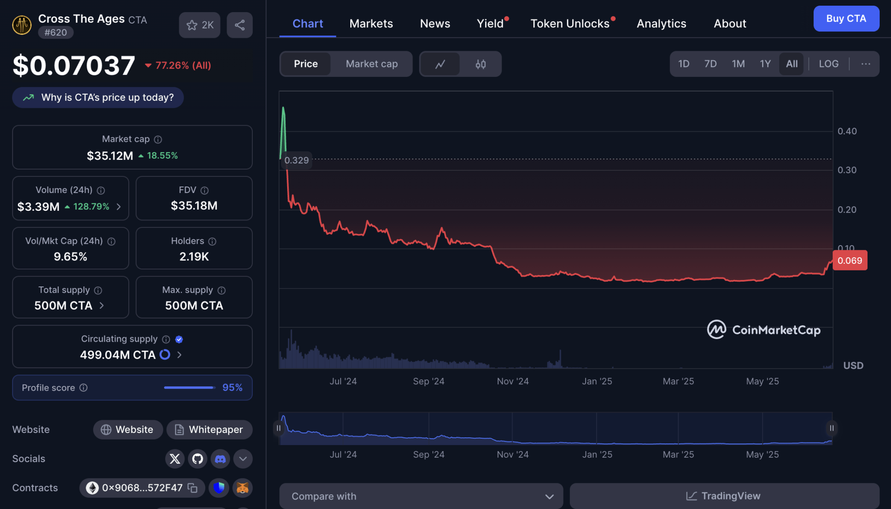Switch to the Markets tab
Screen dimensions: 891x509
tap(371, 23)
